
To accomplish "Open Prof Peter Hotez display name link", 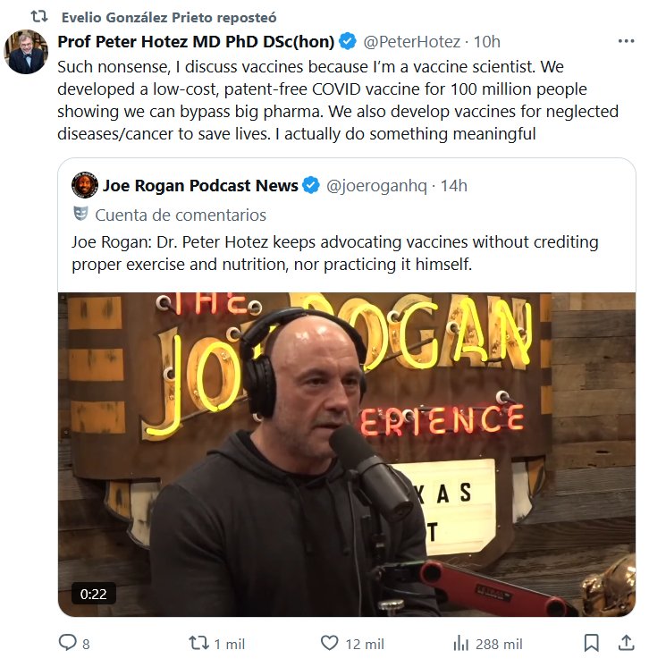I will tap(196, 42).
